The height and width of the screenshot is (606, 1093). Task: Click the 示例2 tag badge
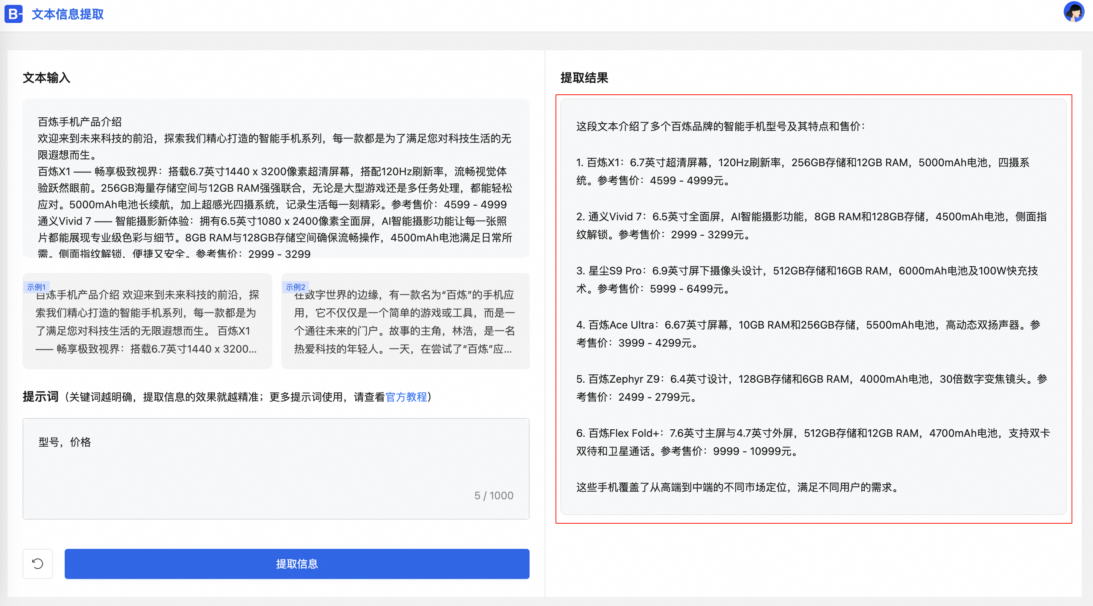pyautogui.click(x=295, y=287)
